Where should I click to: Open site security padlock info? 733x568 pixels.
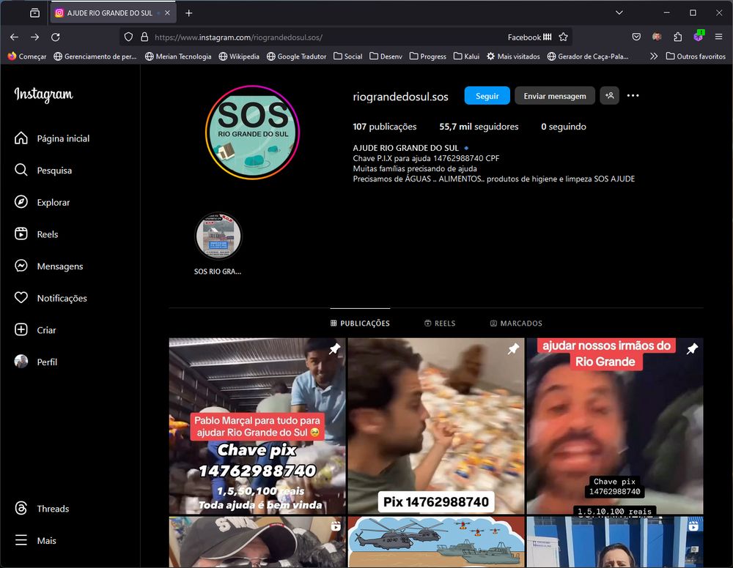(x=144, y=37)
